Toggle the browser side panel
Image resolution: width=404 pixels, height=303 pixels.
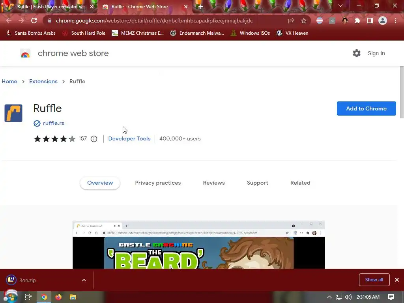coord(370,21)
